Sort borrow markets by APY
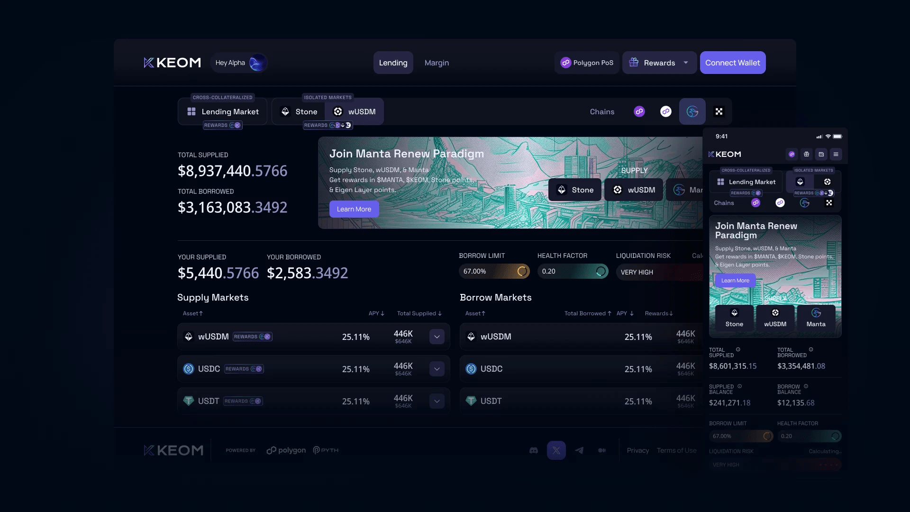Image resolution: width=910 pixels, height=512 pixels. coord(625,313)
